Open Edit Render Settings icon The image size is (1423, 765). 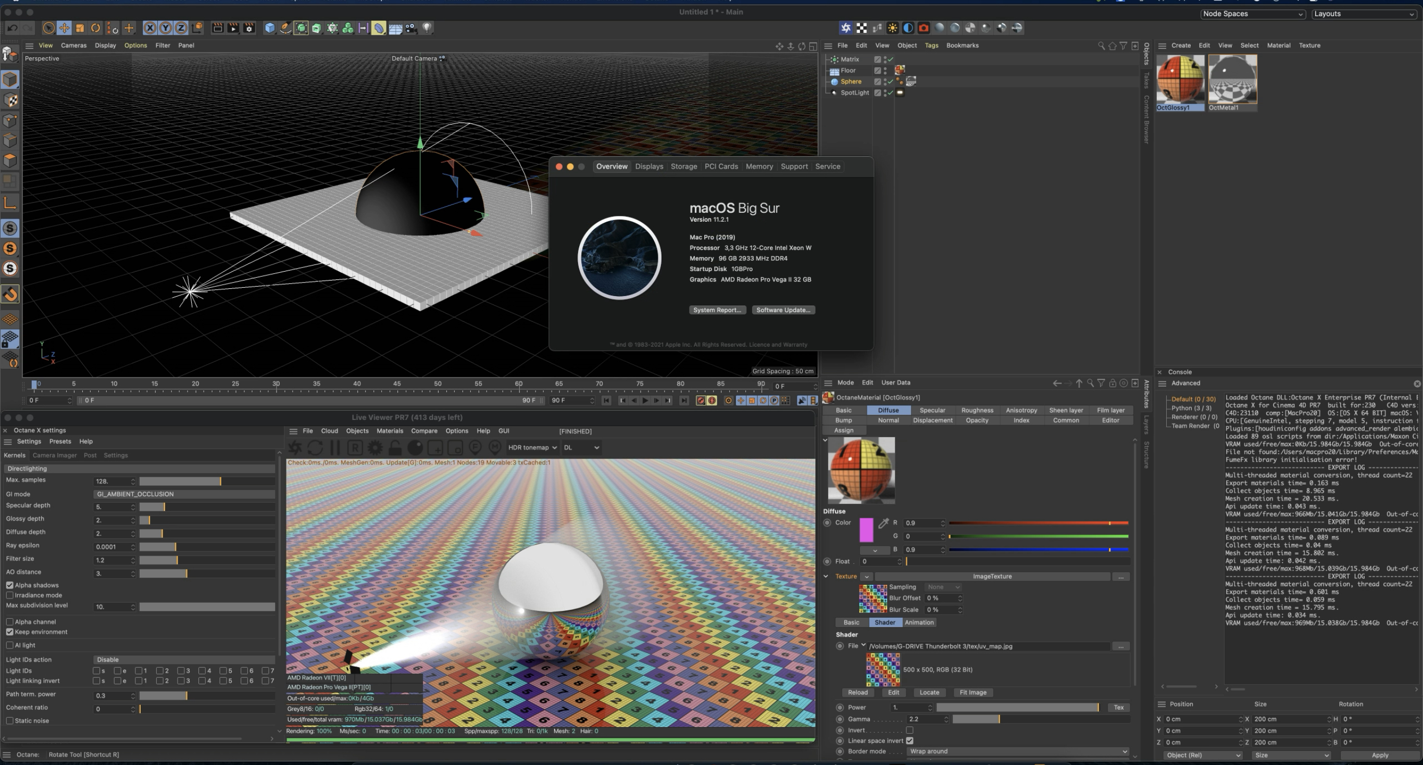click(x=249, y=28)
